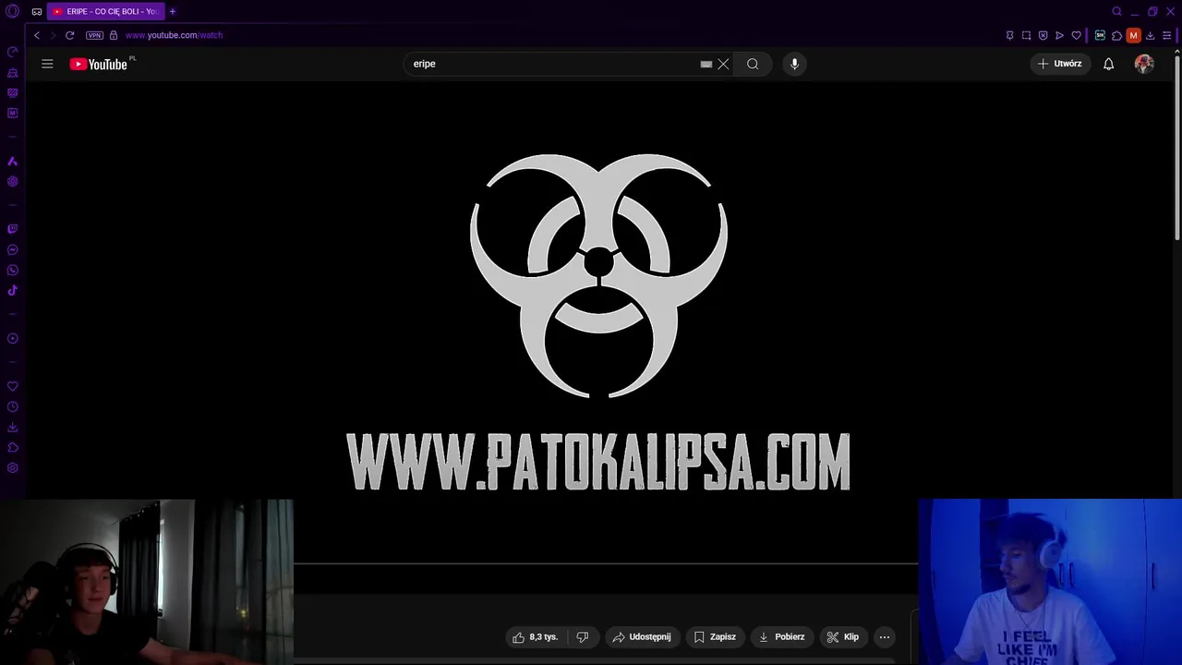The height and width of the screenshot is (665, 1182).
Task: Click the video progress bar
Action: (606, 562)
